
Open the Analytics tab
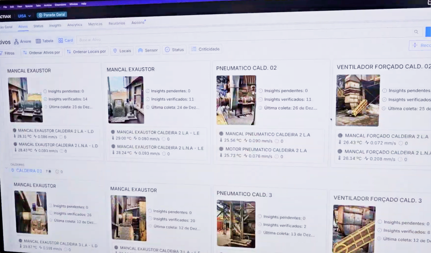pyautogui.click(x=74, y=25)
